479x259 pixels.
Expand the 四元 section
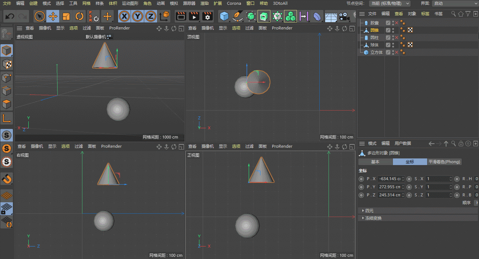coord(369,211)
